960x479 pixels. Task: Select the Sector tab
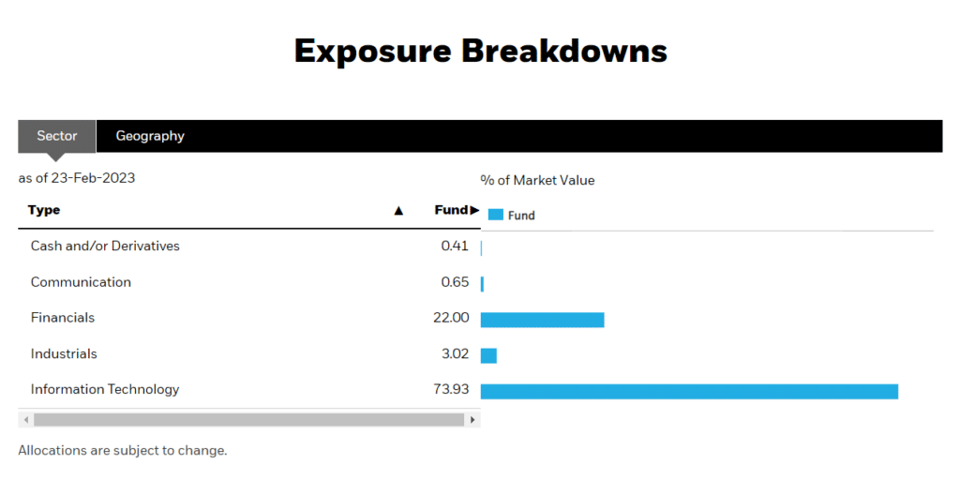pyautogui.click(x=57, y=136)
